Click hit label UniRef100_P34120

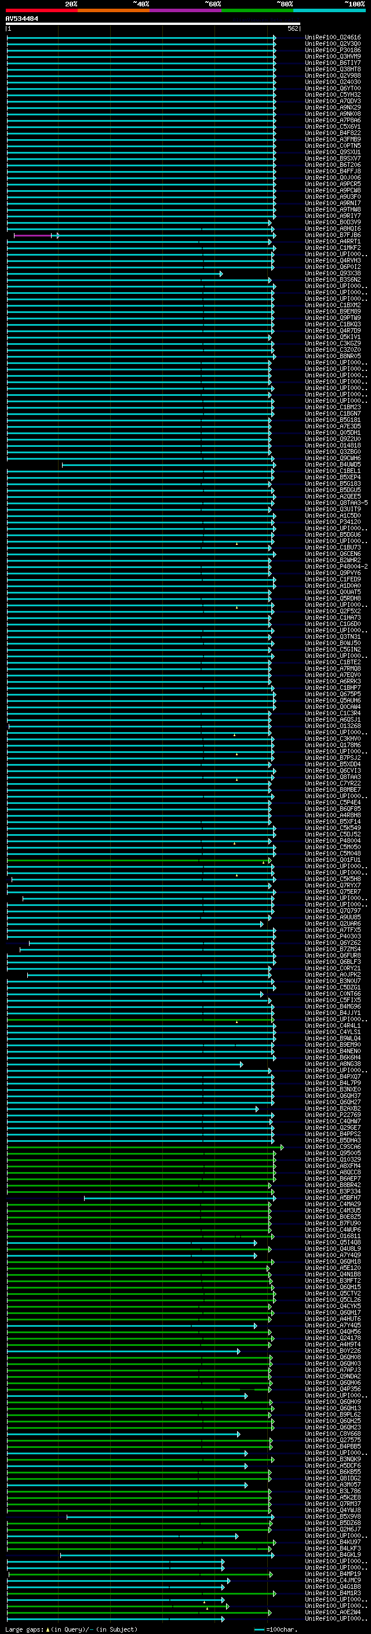333,523
